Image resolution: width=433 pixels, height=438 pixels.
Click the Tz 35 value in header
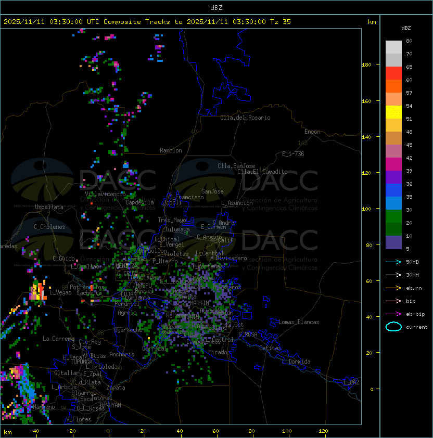[281, 22]
